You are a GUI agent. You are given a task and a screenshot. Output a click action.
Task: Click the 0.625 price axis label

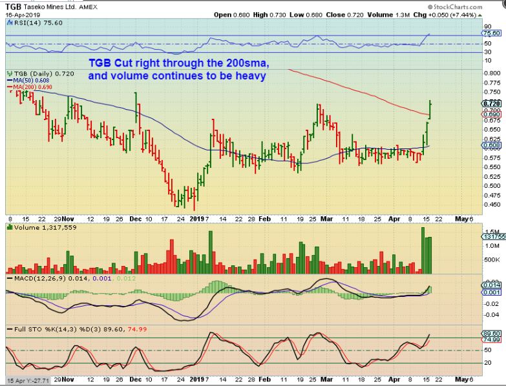(492, 139)
